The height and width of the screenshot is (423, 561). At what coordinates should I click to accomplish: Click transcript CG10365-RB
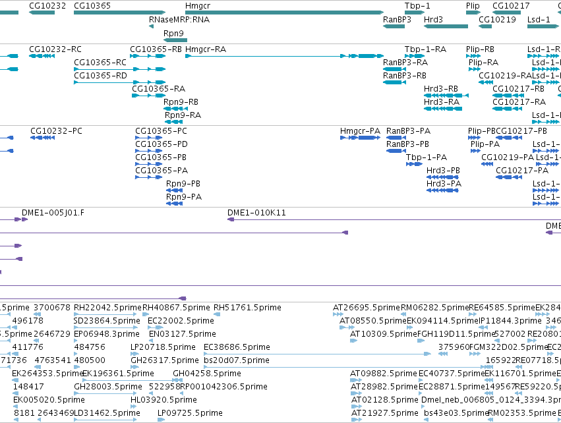[156, 49]
